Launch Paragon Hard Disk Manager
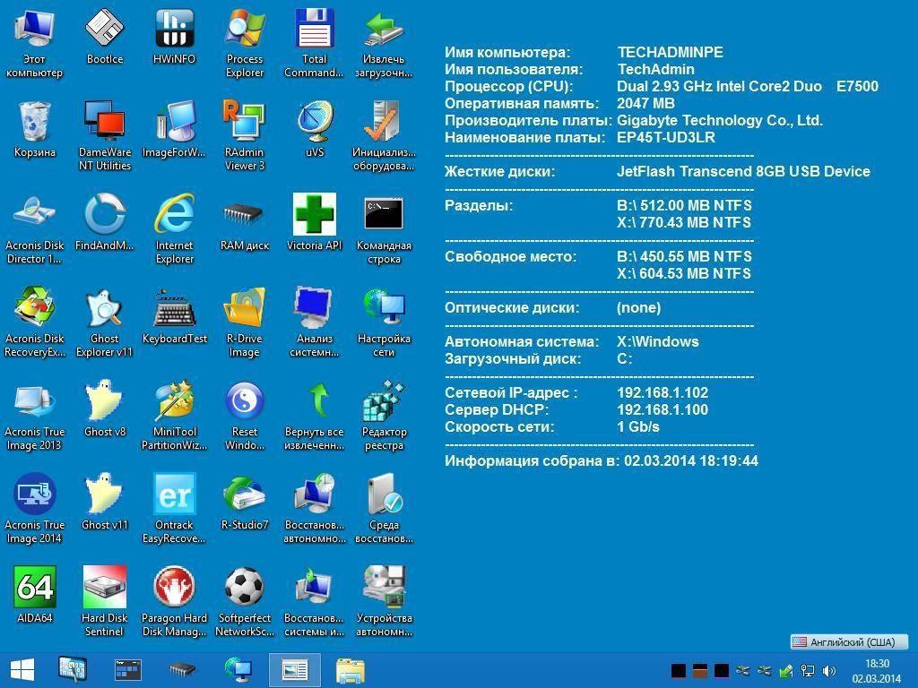Screen dimensions: 918x688 point(174,587)
